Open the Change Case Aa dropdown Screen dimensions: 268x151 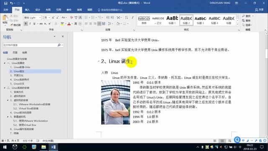[64, 18]
